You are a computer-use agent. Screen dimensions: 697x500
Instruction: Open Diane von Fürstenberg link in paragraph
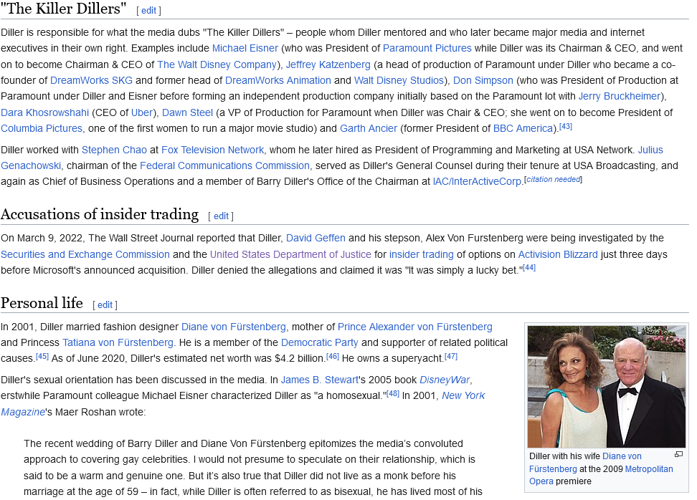pyautogui.click(x=233, y=327)
